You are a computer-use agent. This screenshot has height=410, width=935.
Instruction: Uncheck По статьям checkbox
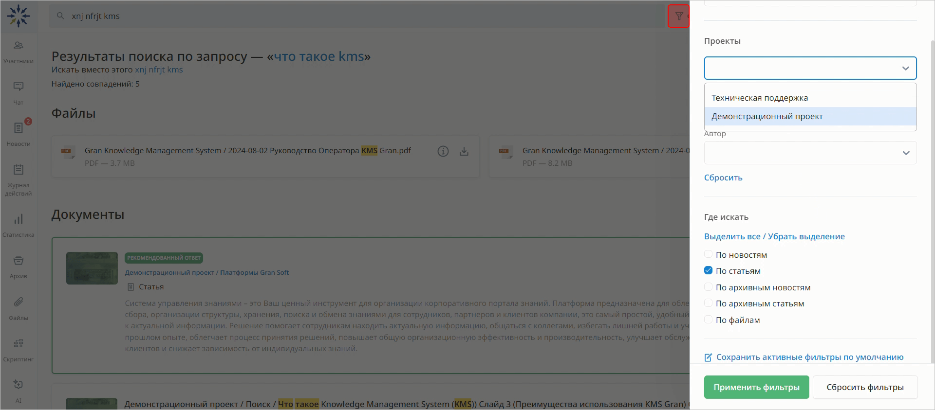click(x=708, y=270)
